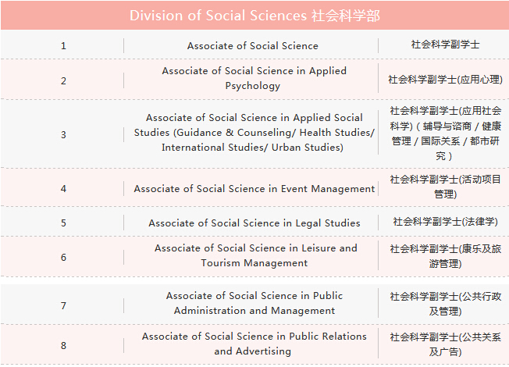Viewport: 509px width, 367px height.
Task: Select Public Administration and Management program
Action: click(254, 303)
